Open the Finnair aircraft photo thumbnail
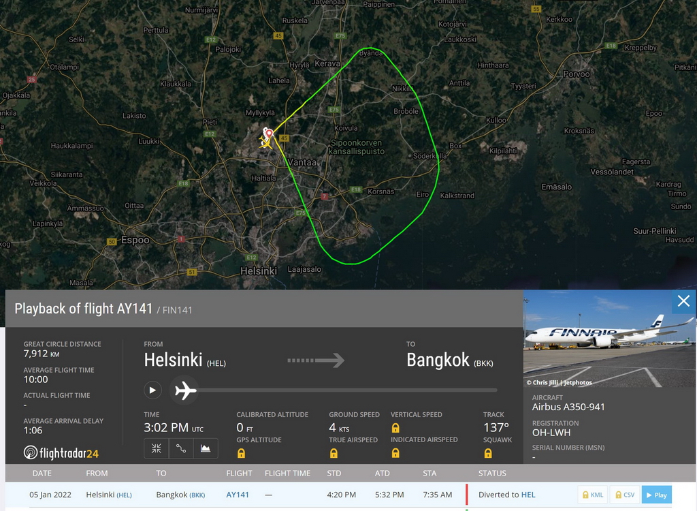697x511 pixels. click(609, 339)
